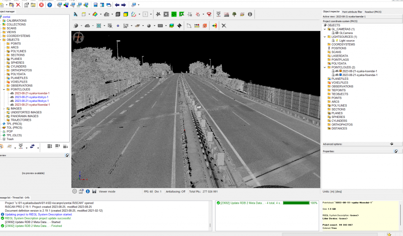Click the zentai project root node

coord(6,17)
